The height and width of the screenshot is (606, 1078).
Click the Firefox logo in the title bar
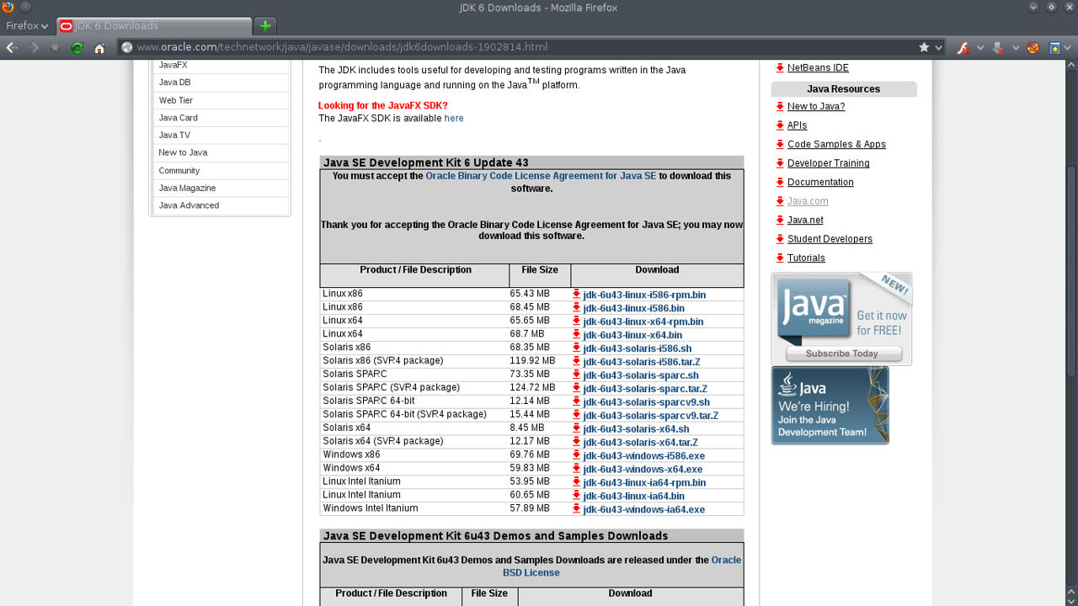click(8, 8)
